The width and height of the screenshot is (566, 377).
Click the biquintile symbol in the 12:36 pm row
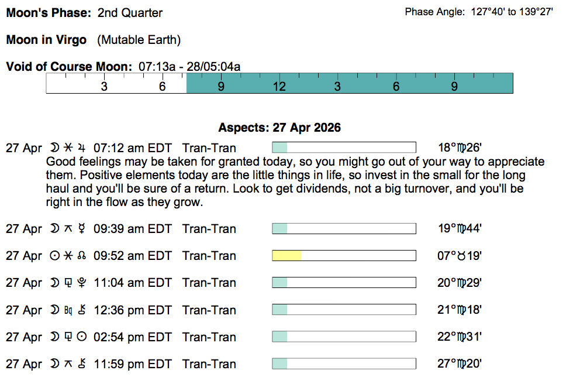click(68, 310)
